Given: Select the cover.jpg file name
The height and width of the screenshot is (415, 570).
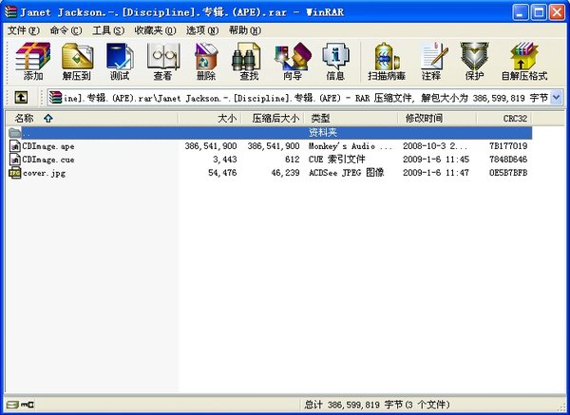Looking at the screenshot, I should pos(44,173).
